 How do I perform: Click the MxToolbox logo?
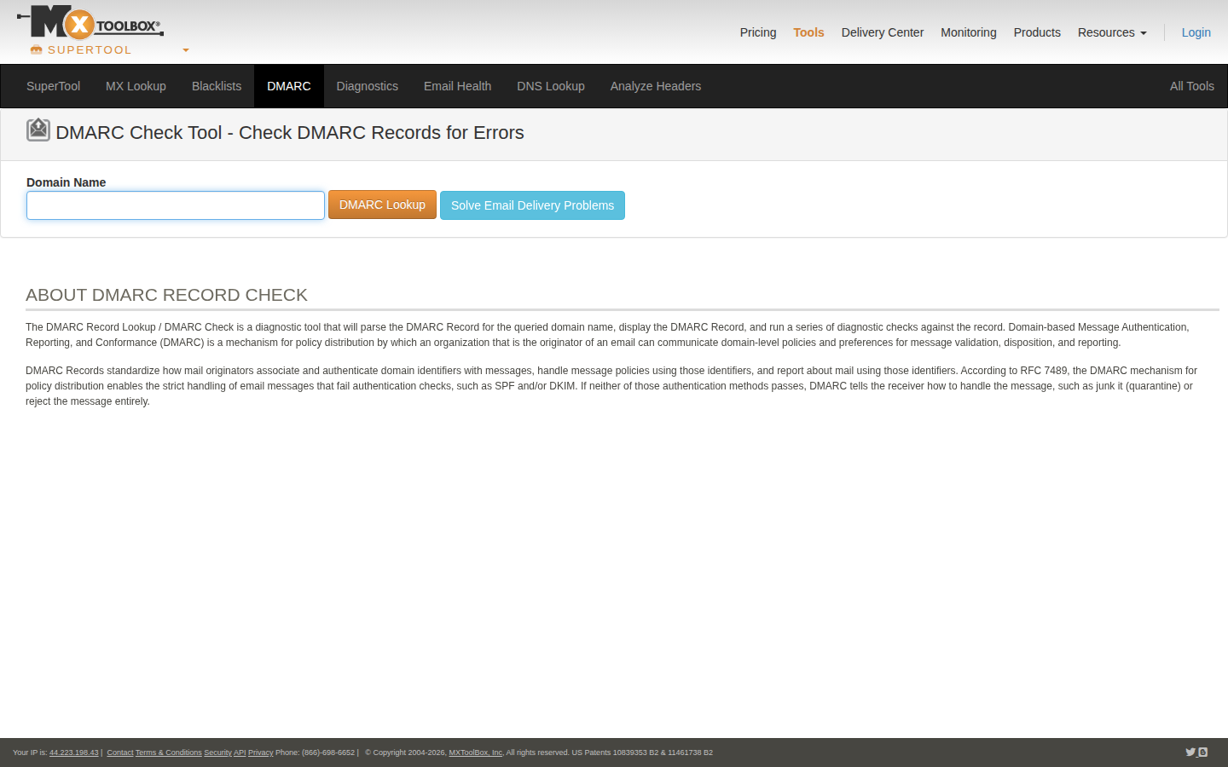point(90,23)
